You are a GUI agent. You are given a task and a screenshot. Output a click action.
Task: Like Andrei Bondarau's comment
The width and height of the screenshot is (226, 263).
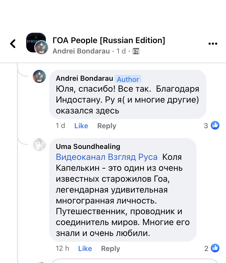(x=81, y=126)
